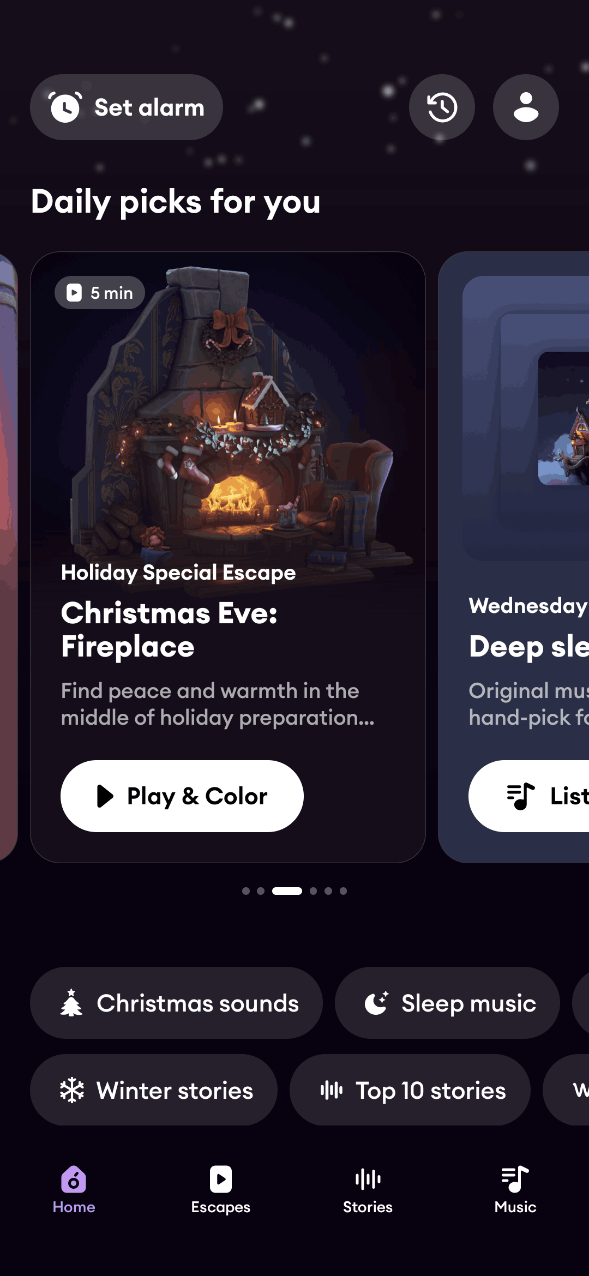
Task: Open the Top 10 stories chip
Action: pyautogui.click(x=410, y=1090)
